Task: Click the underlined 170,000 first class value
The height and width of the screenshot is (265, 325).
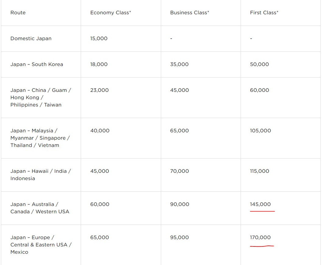Action: 260,237
